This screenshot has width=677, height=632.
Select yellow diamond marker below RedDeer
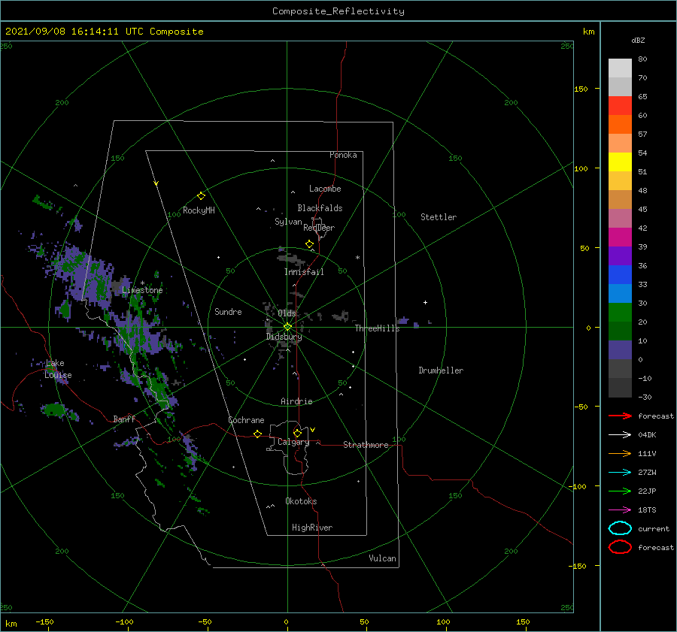(x=309, y=244)
